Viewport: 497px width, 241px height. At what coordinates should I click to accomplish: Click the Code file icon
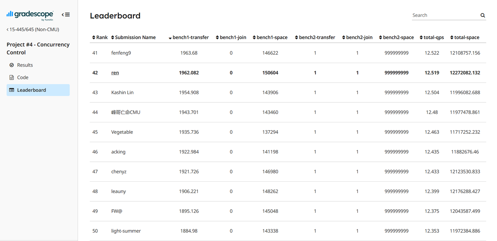12,78
